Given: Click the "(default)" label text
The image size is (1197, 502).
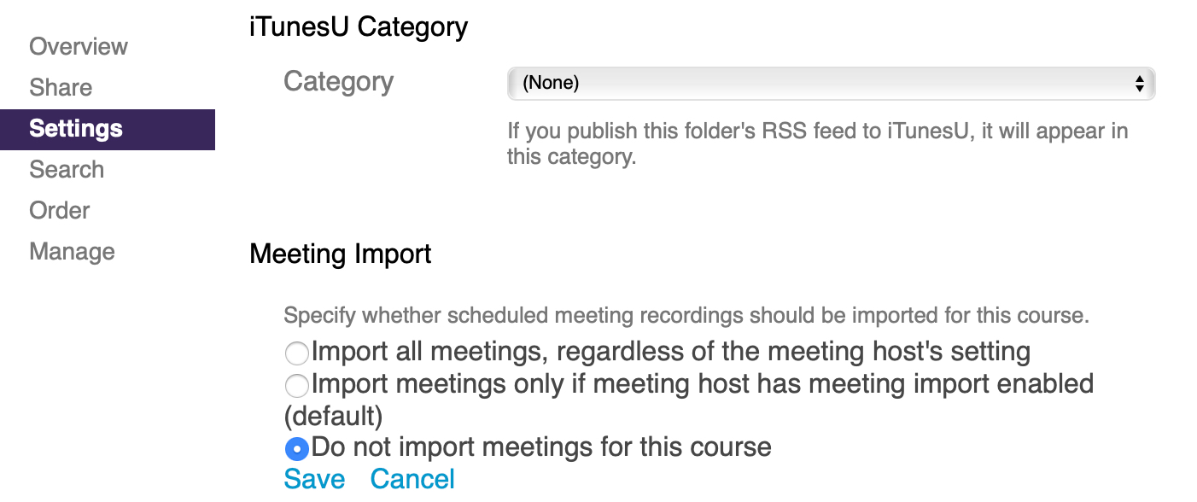Looking at the screenshot, I should [333, 416].
